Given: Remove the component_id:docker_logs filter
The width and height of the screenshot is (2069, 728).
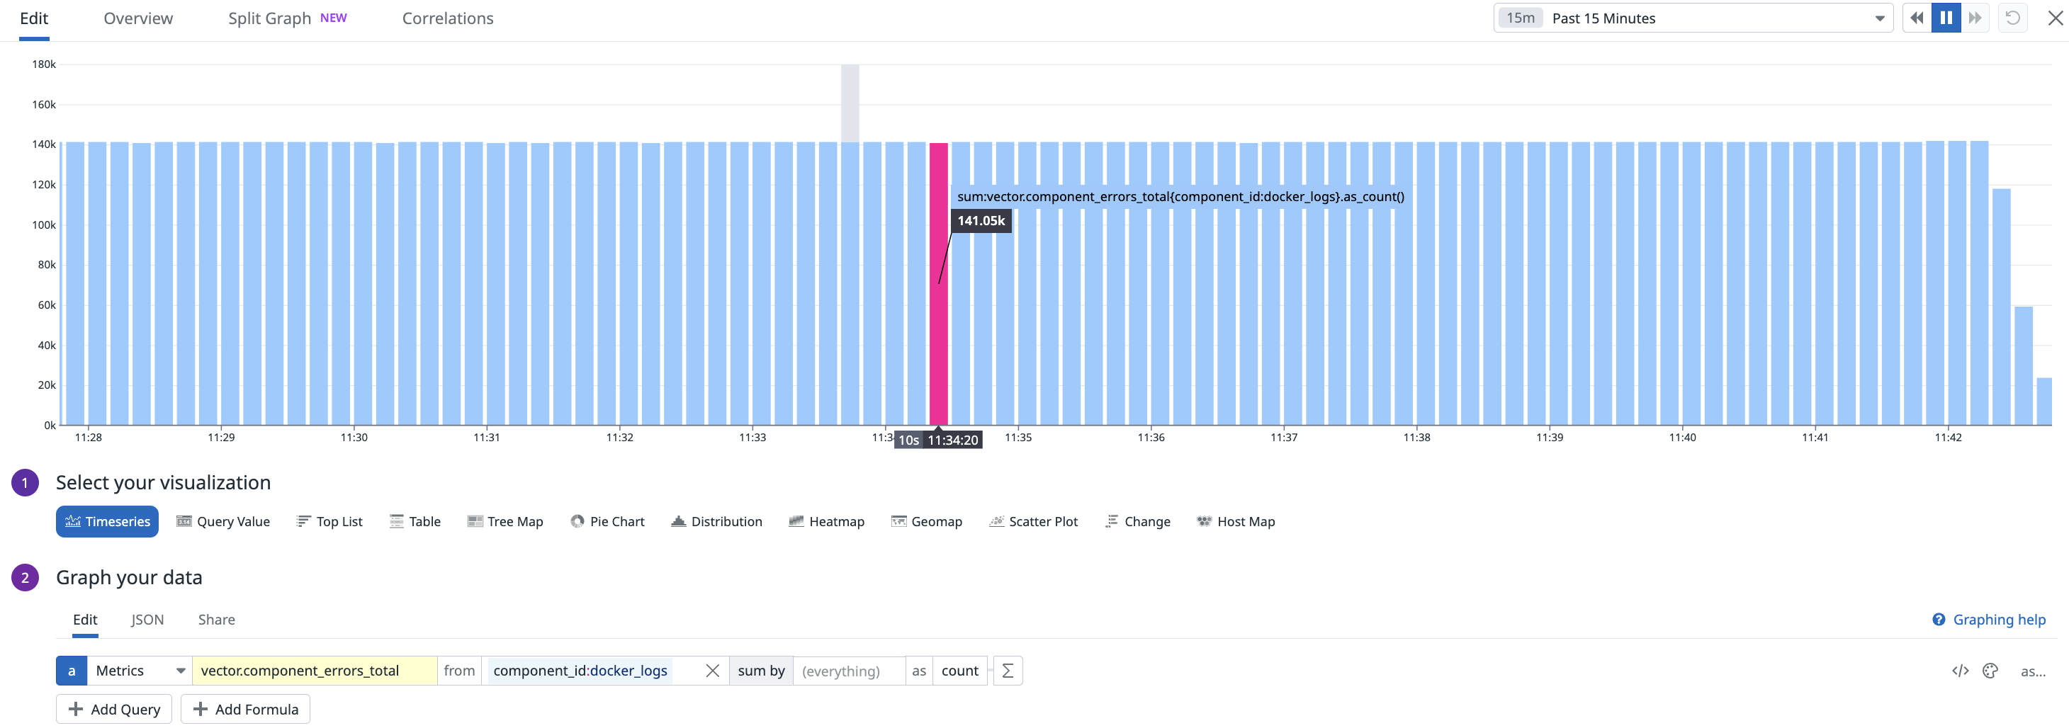Looking at the screenshot, I should pos(711,670).
